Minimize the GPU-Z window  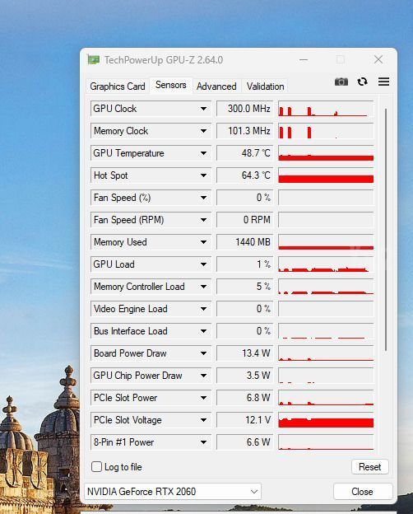(304, 59)
